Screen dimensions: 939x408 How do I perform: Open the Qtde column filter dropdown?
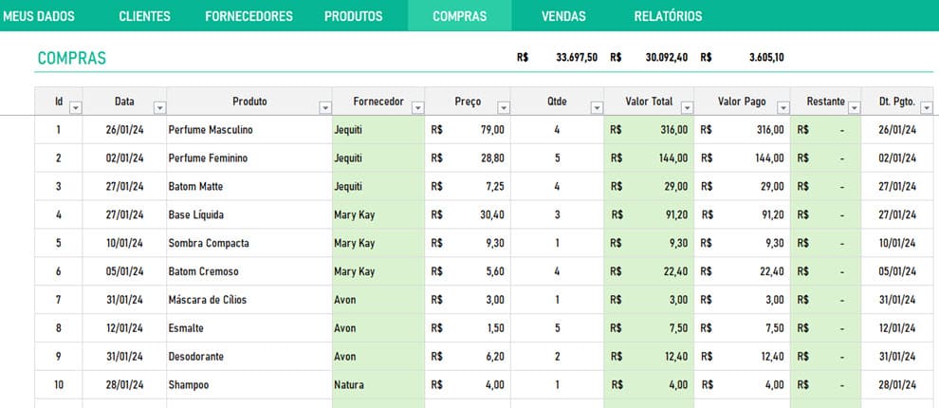(x=596, y=108)
